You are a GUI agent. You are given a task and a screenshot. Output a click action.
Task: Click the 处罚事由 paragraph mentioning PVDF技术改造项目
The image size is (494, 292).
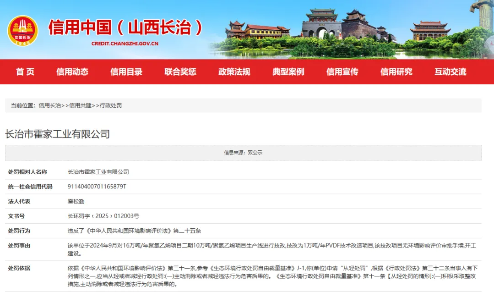[272, 249]
